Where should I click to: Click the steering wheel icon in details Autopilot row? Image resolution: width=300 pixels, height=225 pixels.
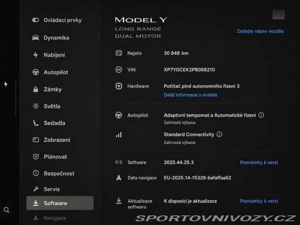click(x=119, y=115)
